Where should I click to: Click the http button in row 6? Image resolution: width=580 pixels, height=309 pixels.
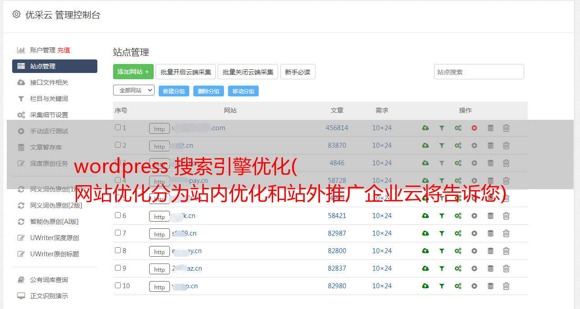point(160,217)
